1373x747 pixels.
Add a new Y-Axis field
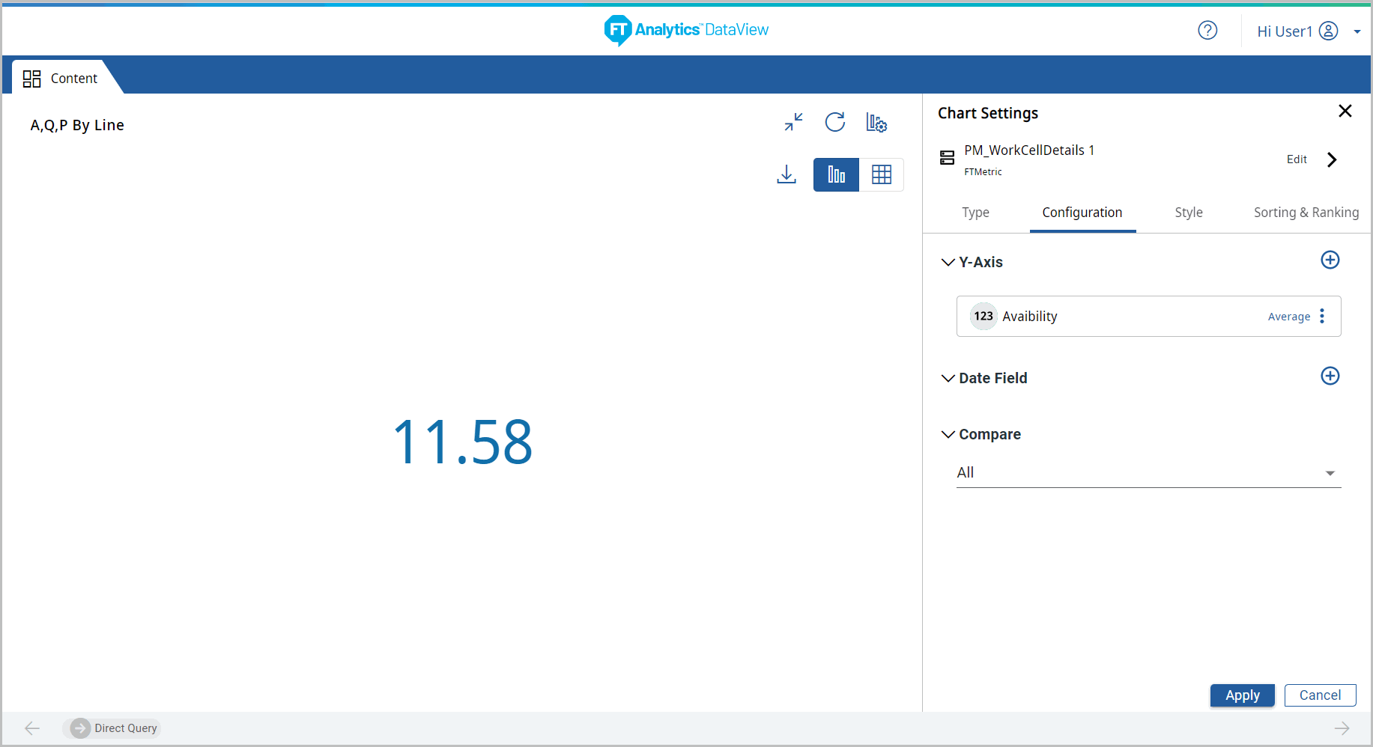pyautogui.click(x=1330, y=260)
